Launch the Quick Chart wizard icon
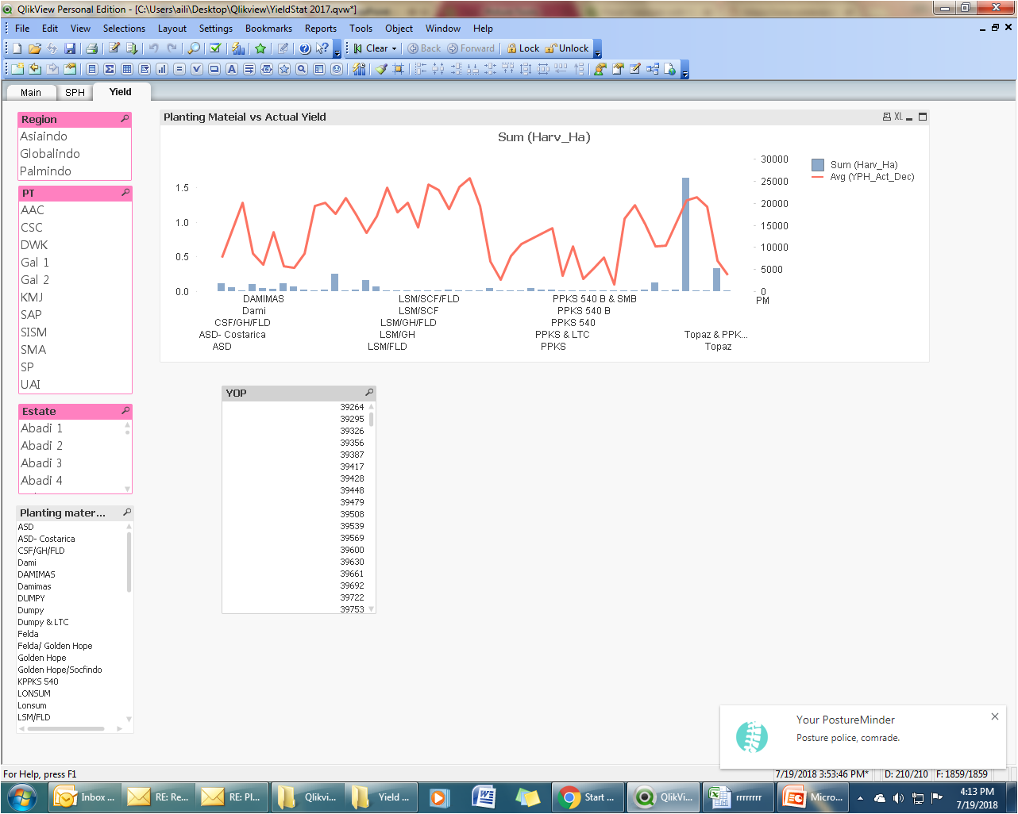 click(237, 48)
